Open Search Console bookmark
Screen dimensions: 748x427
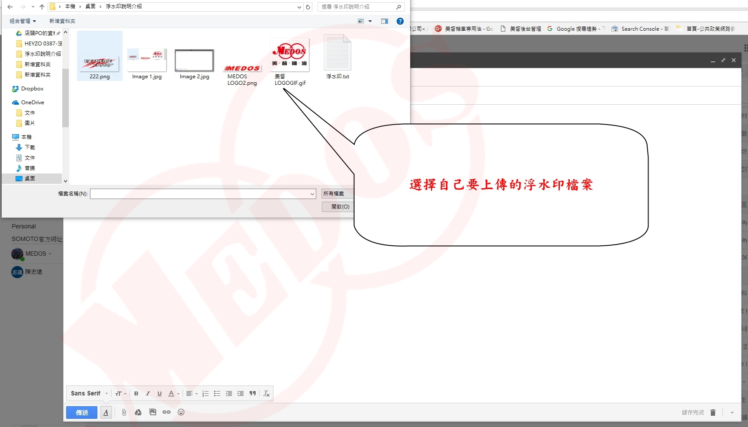tap(640, 29)
